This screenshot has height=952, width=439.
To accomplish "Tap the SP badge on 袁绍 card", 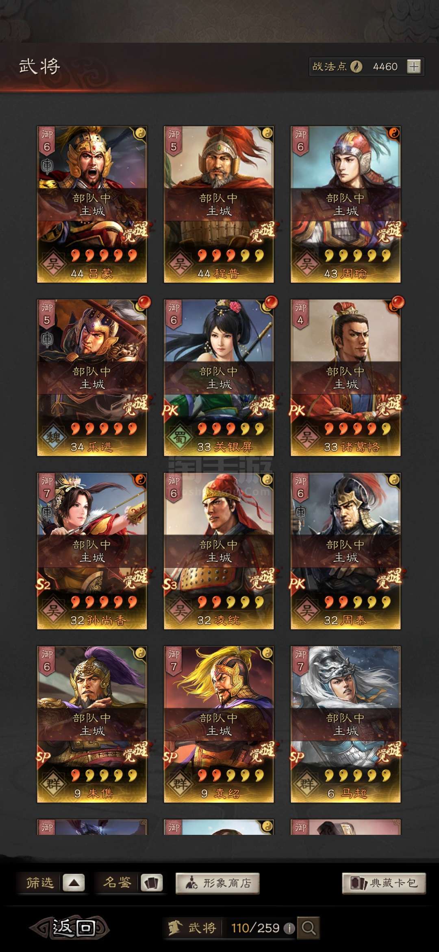I will click(x=170, y=757).
